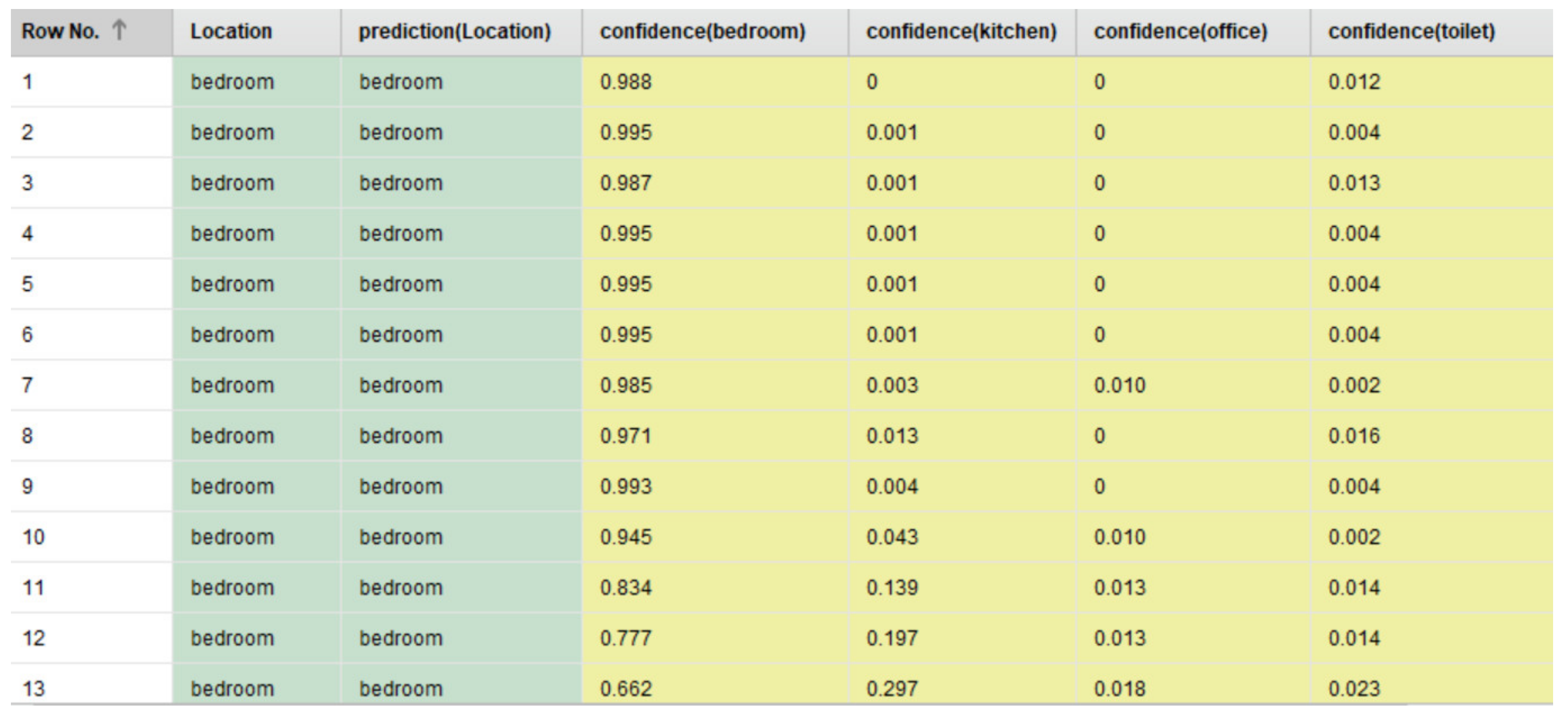Select the prediction cell in row 10
The width and height of the screenshot is (1564, 717).
[x=400, y=537]
